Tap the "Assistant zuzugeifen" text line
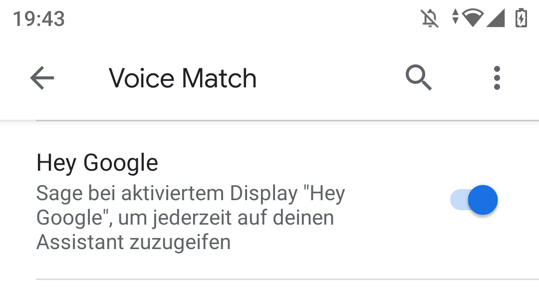This screenshot has width=539, height=294. (133, 242)
